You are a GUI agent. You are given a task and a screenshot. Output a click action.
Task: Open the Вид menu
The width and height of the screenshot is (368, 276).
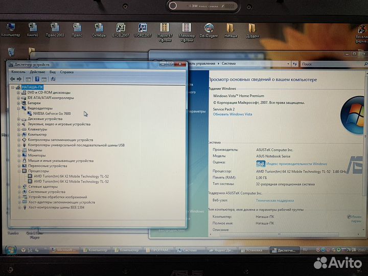tap(53, 72)
